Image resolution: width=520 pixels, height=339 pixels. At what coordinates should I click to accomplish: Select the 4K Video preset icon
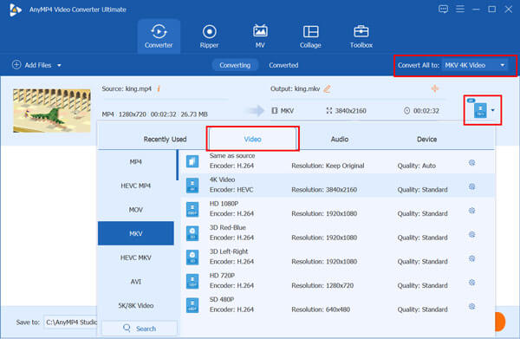[192, 185]
